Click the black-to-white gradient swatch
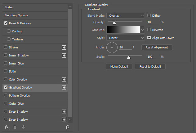 pyautogui.click(x=123, y=30)
